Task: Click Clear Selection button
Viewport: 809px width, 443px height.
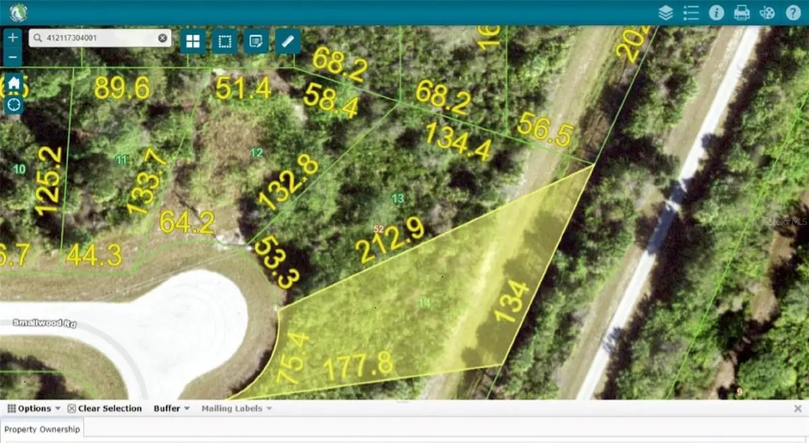Action: coord(105,409)
